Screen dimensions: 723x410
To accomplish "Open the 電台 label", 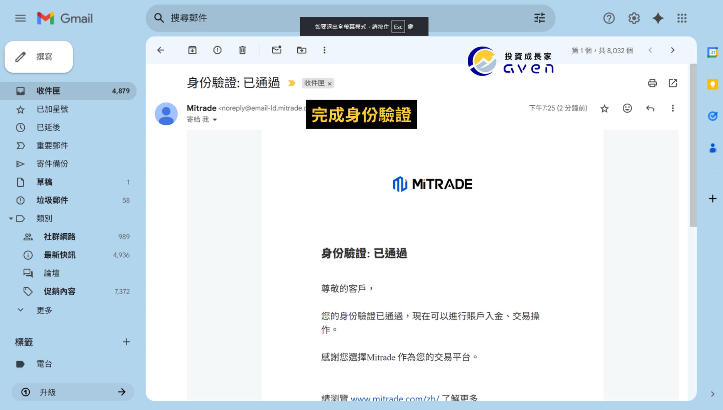I will pos(68,364).
